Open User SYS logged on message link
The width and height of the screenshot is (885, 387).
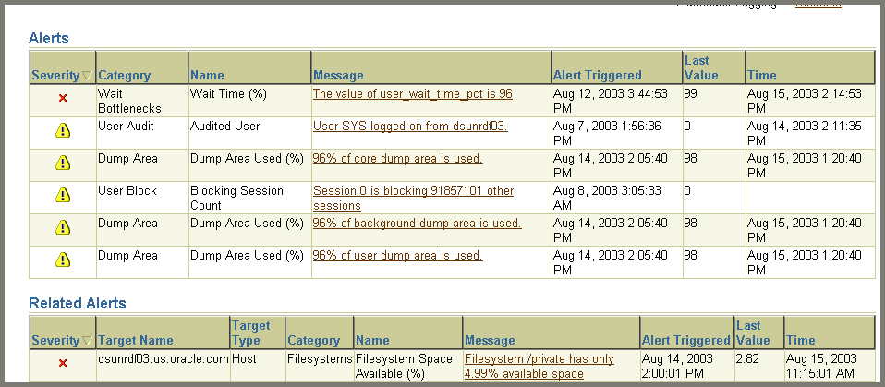[x=410, y=126]
